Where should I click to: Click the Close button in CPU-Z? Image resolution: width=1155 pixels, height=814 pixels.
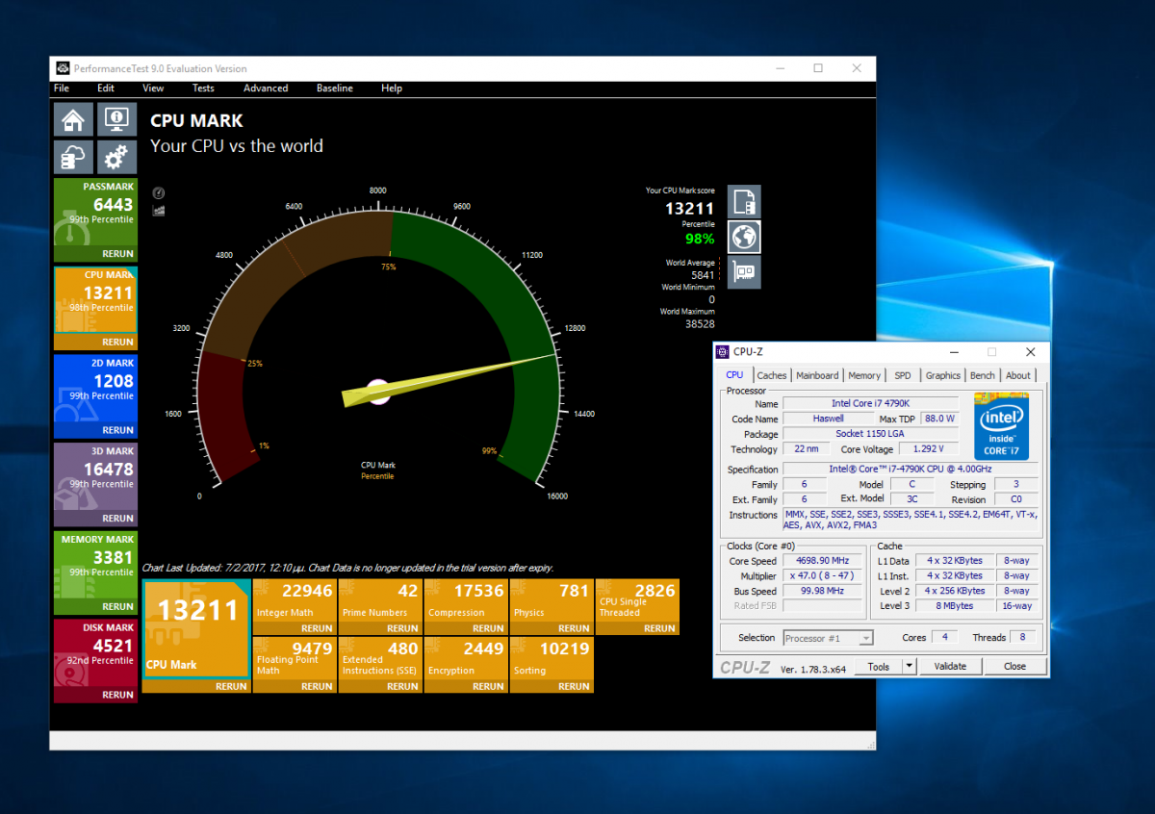click(x=1014, y=666)
